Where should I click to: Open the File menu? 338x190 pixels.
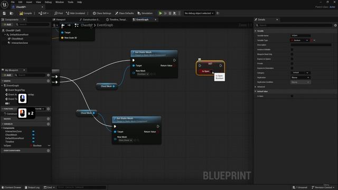pyautogui.click(x=13, y=2)
